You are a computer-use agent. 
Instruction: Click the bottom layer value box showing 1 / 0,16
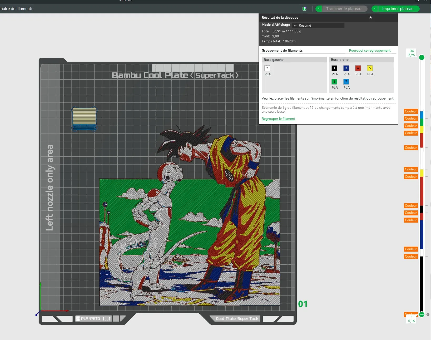coord(412,319)
